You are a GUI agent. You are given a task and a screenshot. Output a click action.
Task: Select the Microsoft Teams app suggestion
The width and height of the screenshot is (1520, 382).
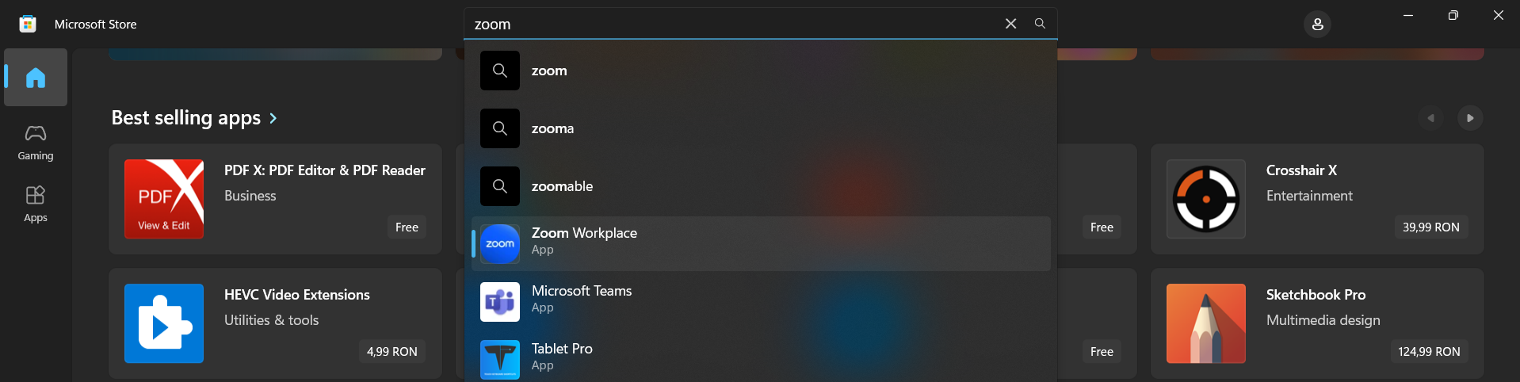pyautogui.click(x=761, y=301)
